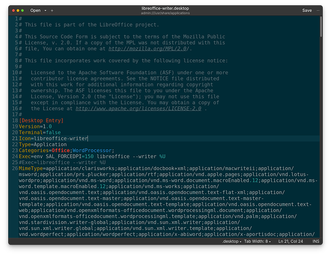Save the libreoffice-writer.desktop file
Screen dimensions: 331x256
click(307, 10)
